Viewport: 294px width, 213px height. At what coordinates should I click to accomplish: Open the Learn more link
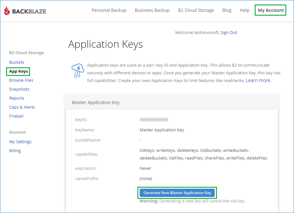[x=258, y=80]
